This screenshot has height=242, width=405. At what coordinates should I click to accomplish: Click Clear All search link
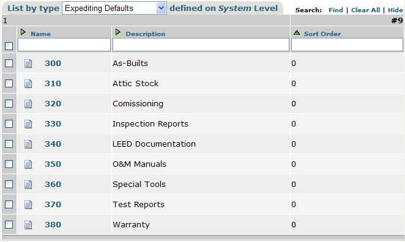click(x=365, y=10)
